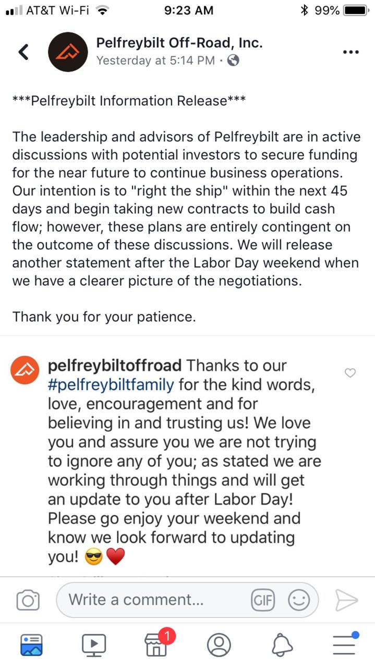Open the post options ellipsis menu
The image size is (375, 667).
(x=350, y=52)
